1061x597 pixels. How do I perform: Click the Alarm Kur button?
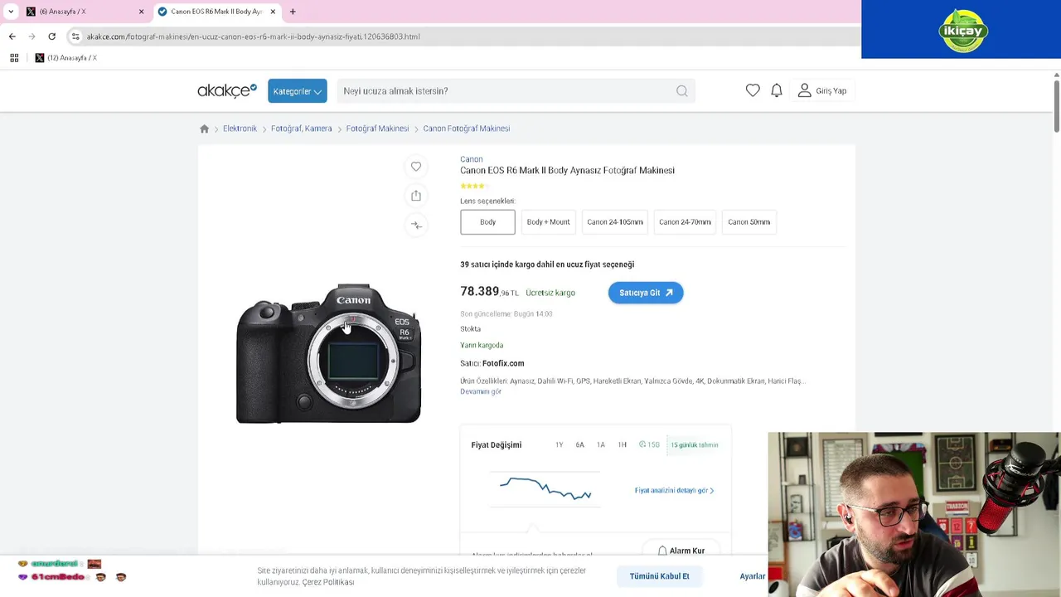(x=681, y=551)
